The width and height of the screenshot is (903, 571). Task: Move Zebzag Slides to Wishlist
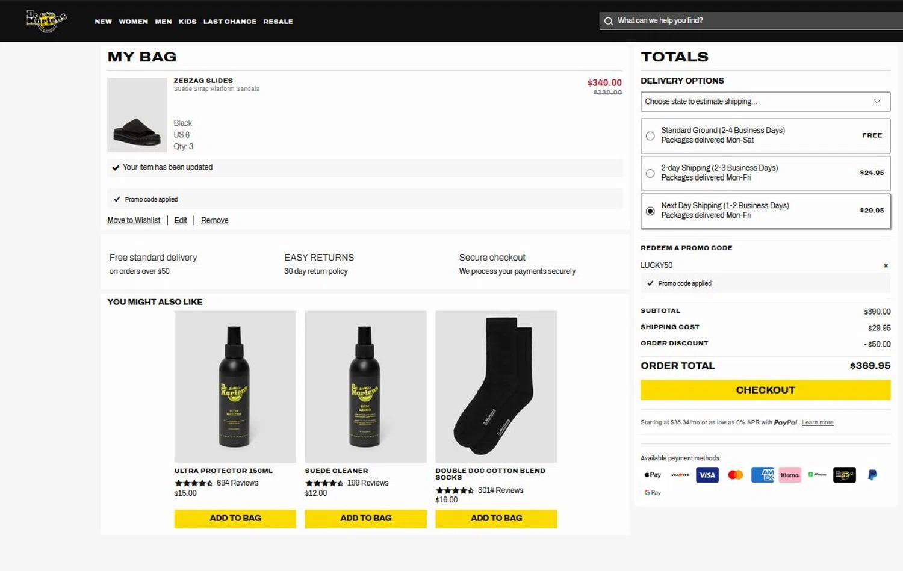[x=134, y=220]
